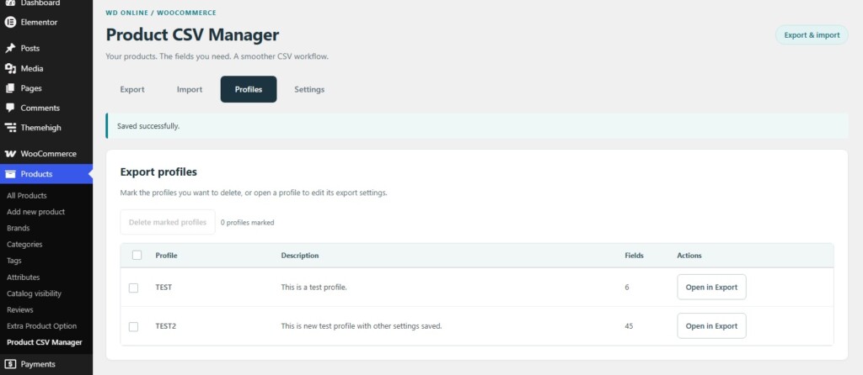Click the Posts pushpin icon
Image resolution: width=863 pixels, height=375 pixels.
[x=10, y=48]
